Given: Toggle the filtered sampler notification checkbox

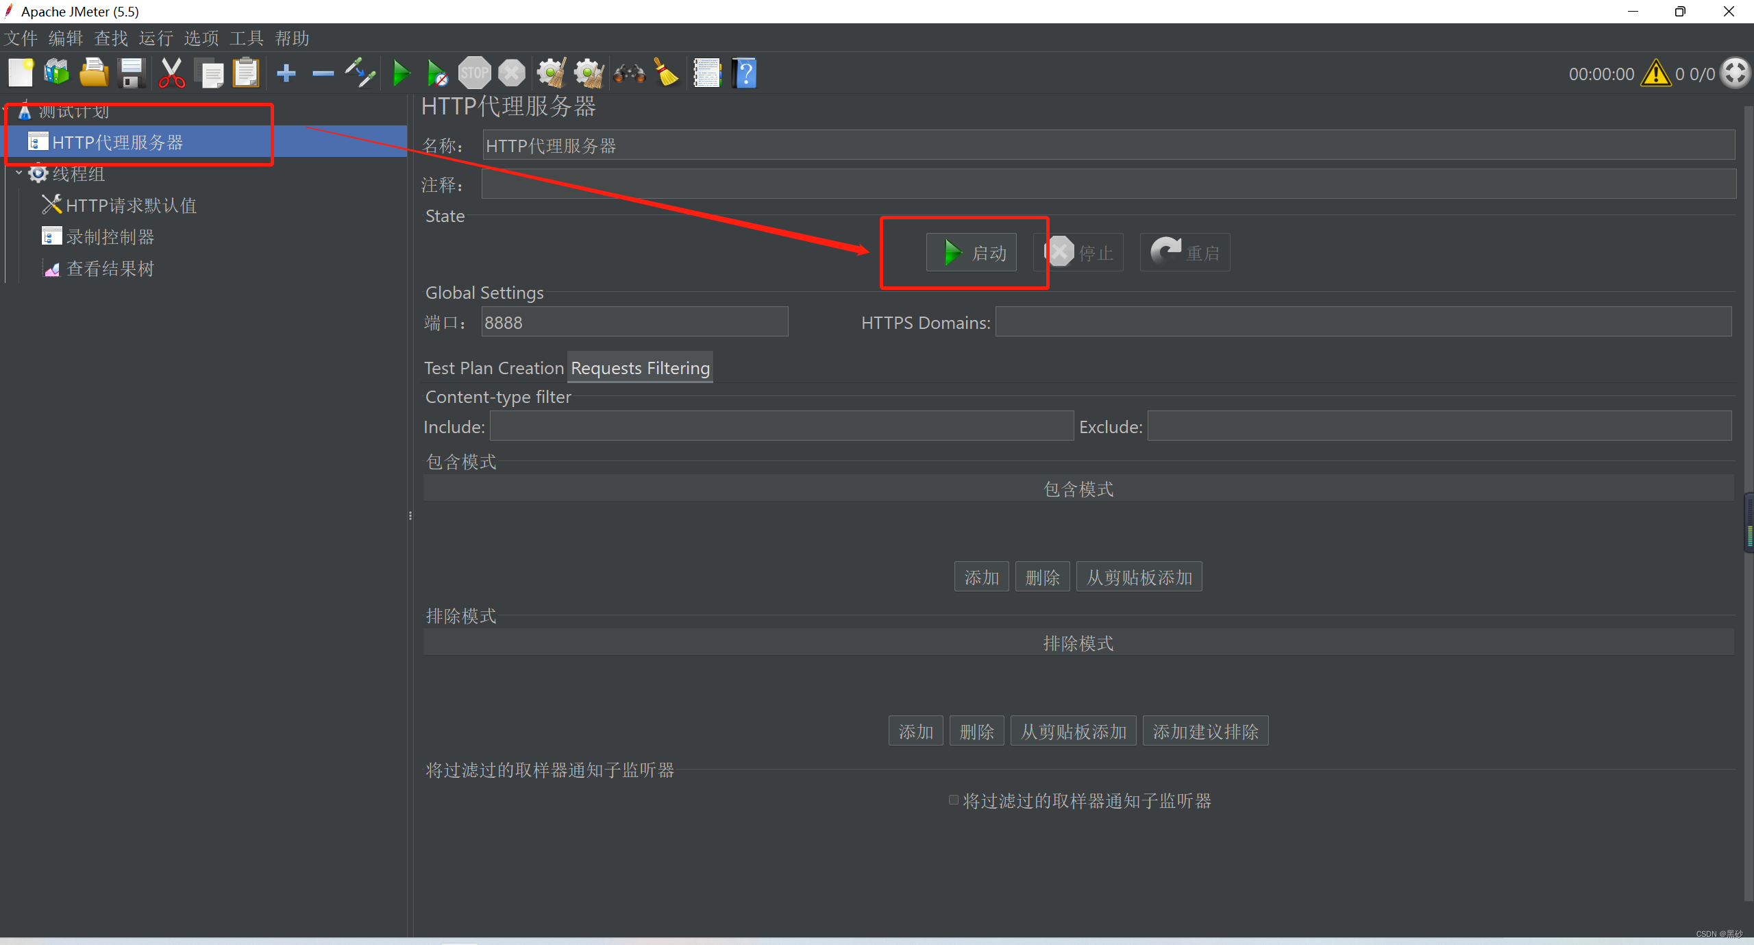Looking at the screenshot, I should (953, 800).
